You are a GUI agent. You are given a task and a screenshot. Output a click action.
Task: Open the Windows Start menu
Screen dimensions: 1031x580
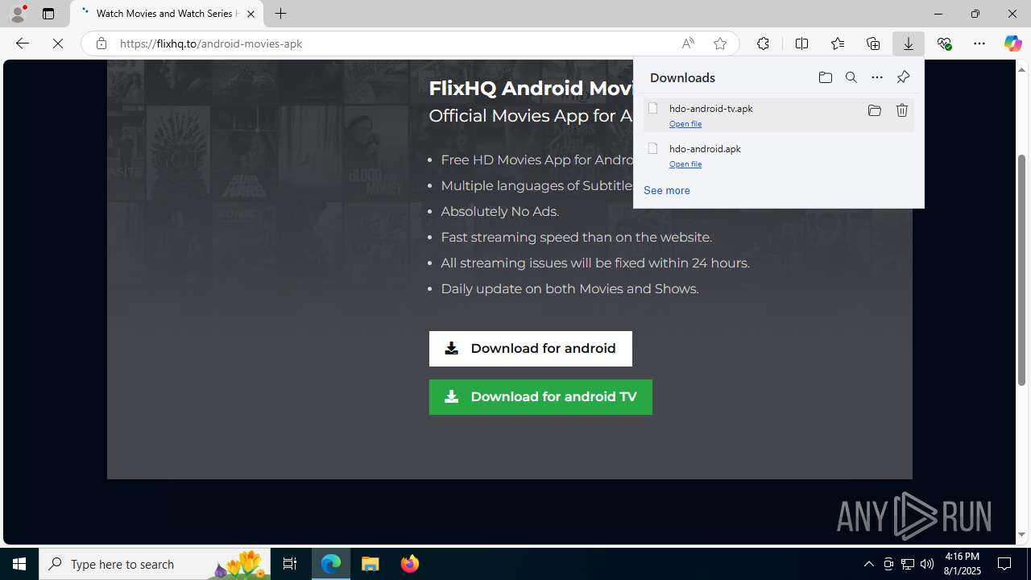[19, 564]
